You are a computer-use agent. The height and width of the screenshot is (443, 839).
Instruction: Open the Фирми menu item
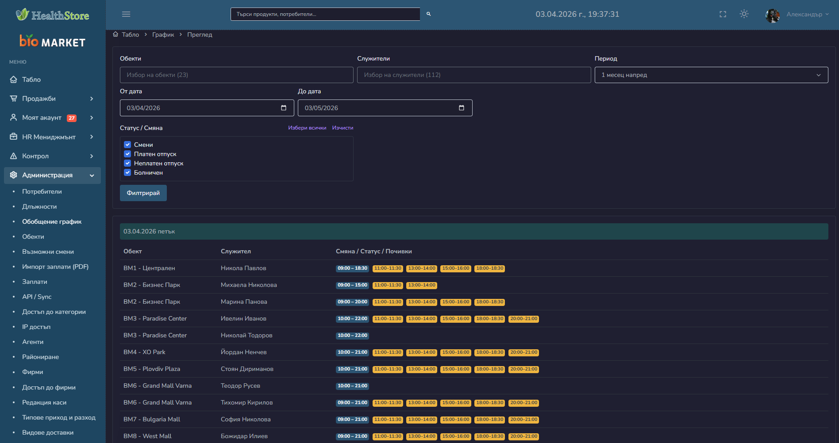[x=33, y=372]
